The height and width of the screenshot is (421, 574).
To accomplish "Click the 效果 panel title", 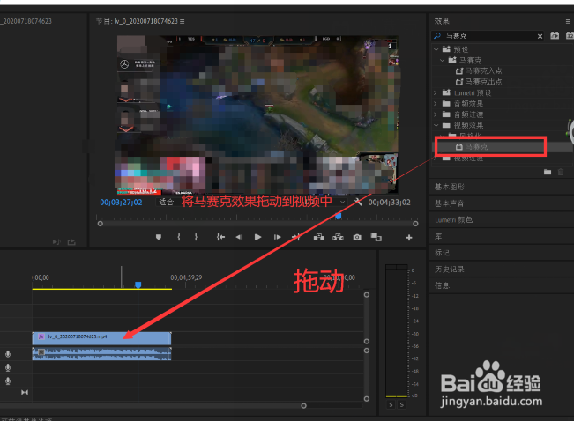I will [x=442, y=21].
